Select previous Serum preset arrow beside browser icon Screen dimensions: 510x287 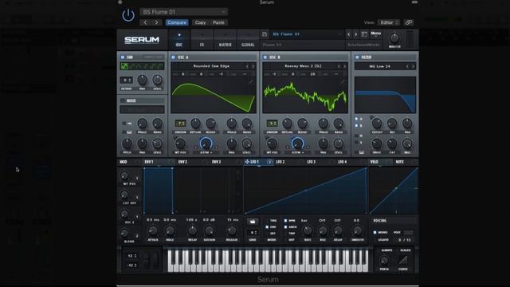[349, 34]
